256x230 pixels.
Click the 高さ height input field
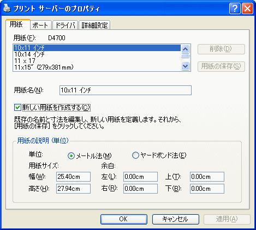(73, 189)
